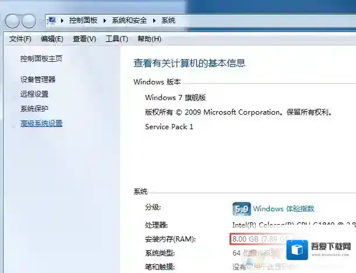
Task: Select 系统和安全 in the address bar
Action: click(x=129, y=20)
